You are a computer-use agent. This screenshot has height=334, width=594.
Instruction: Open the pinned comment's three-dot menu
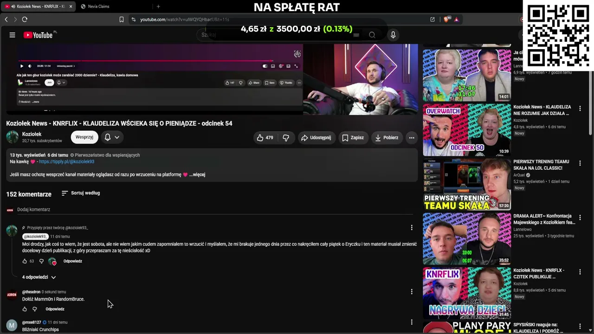411,227
